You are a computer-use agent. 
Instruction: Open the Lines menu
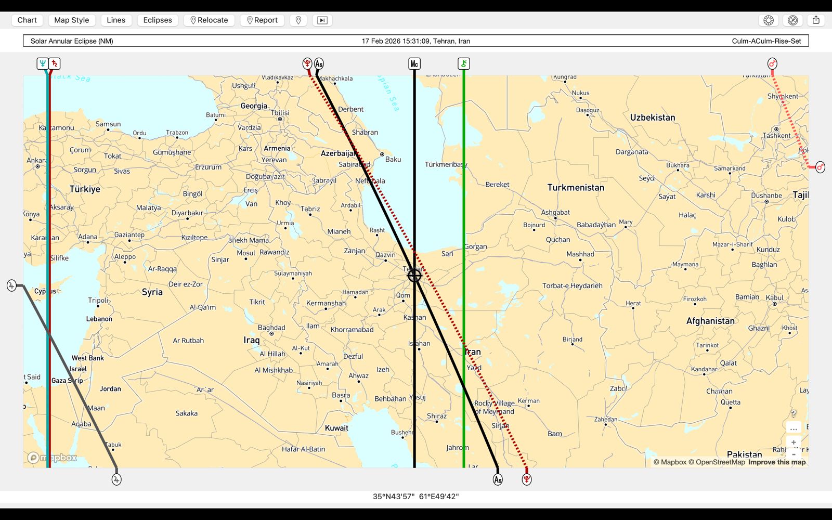(116, 20)
